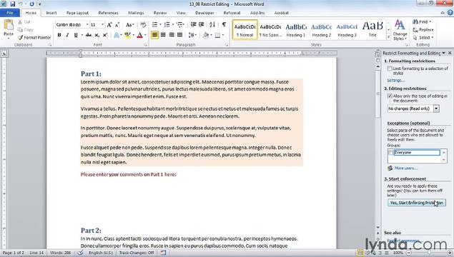Open the Select dropdown in Editing

pyautogui.click(x=423, y=38)
